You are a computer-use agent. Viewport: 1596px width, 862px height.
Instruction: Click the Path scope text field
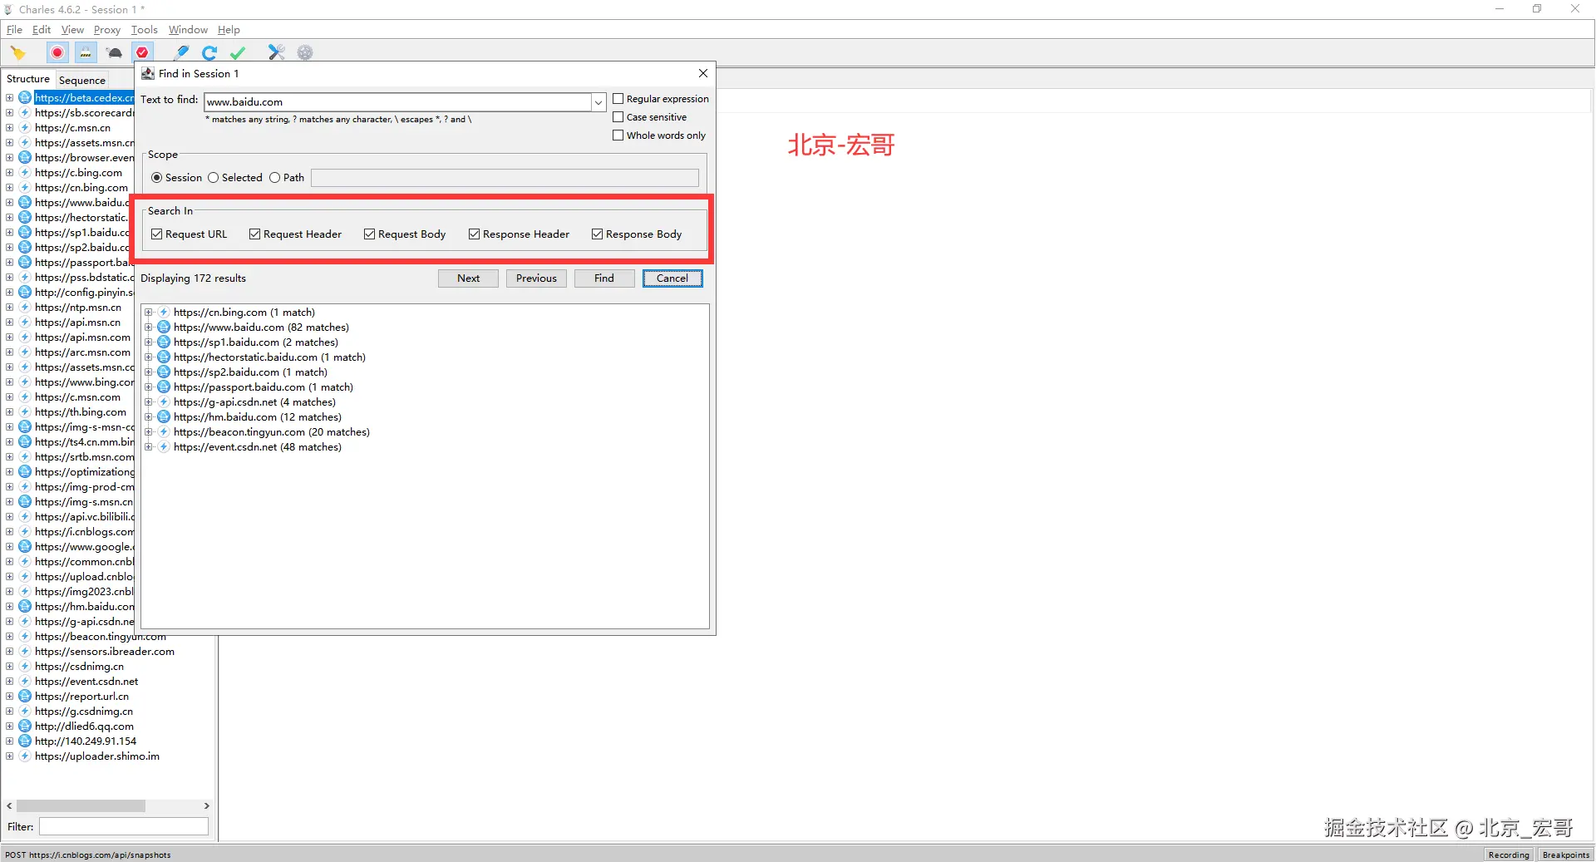(505, 178)
